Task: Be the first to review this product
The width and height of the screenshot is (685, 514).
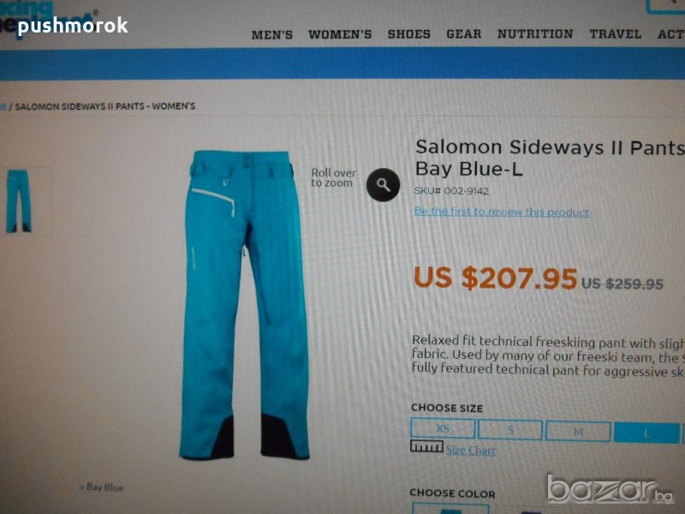Action: [x=501, y=212]
